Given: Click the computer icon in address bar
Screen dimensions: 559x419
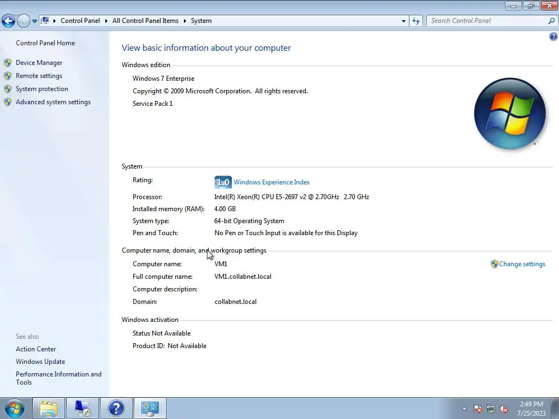Looking at the screenshot, I should pos(45,21).
